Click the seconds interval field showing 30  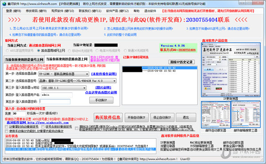click(x=19, y=113)
